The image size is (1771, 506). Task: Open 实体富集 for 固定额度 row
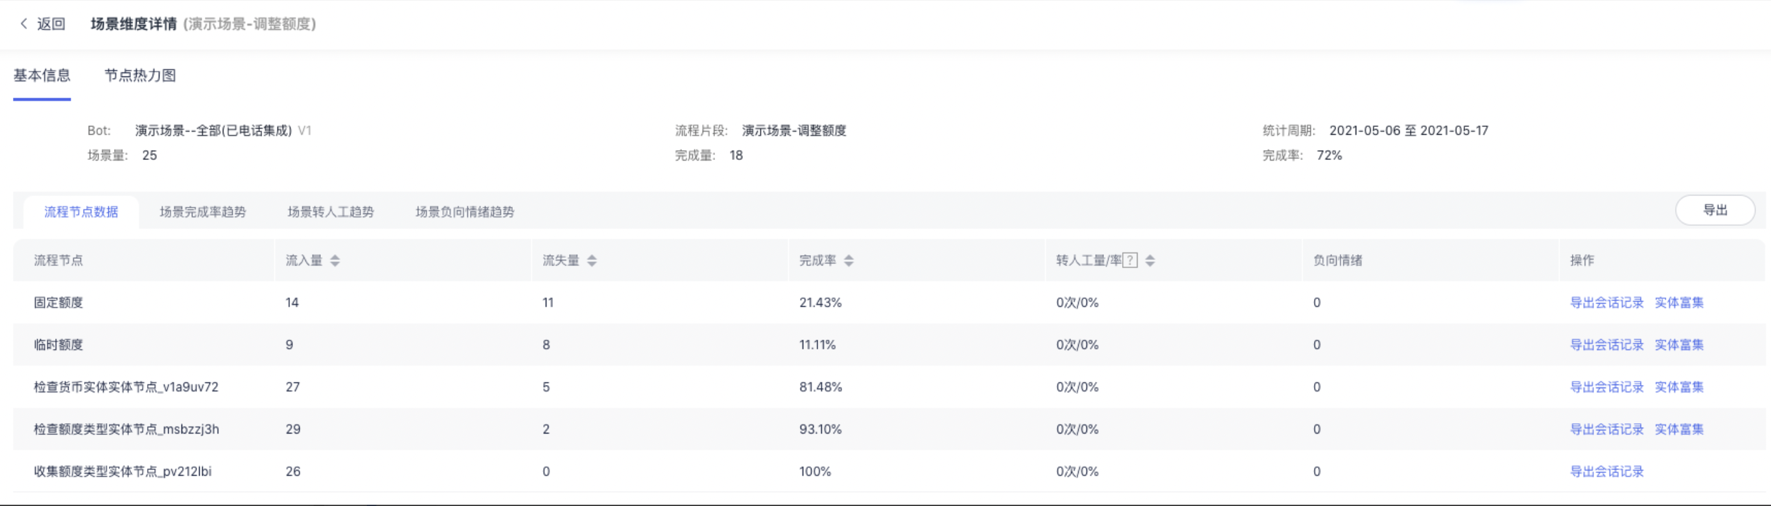coord(1679,303)
